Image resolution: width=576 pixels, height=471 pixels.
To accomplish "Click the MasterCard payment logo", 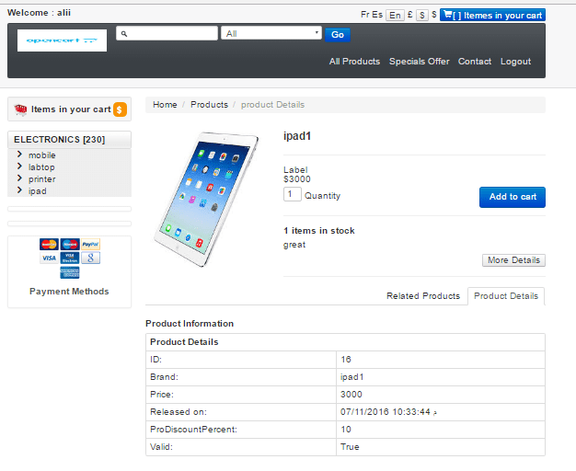I will pyautogui.click(x=49, y=245).
